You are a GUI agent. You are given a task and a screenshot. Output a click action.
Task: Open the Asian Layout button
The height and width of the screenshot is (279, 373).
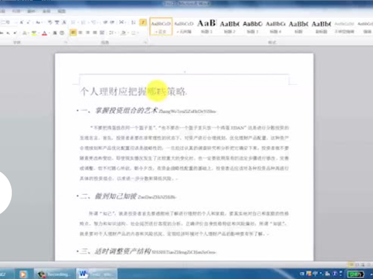122,22
